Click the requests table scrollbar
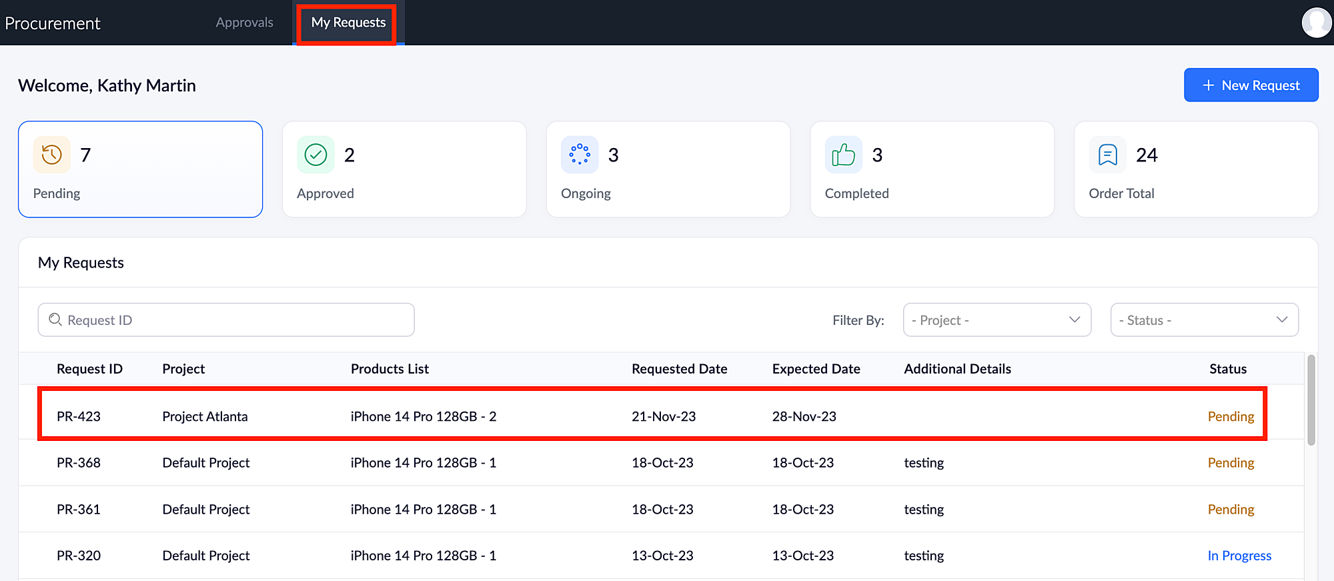Viewport: 1334px width, 581px height. tap(1311, 400)
